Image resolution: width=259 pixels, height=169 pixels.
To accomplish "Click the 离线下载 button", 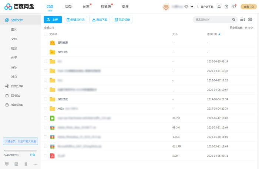I will (100, 20).
